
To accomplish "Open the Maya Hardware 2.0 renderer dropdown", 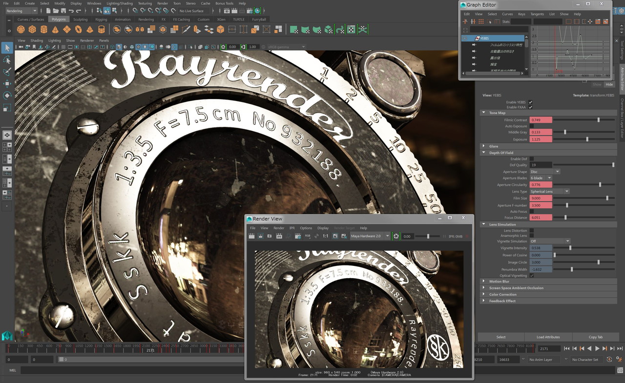I will [370, 236].
